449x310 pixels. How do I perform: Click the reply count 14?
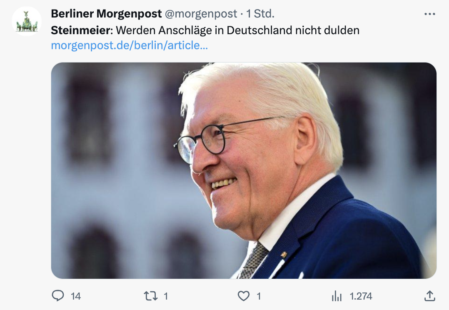click(76, 296)
